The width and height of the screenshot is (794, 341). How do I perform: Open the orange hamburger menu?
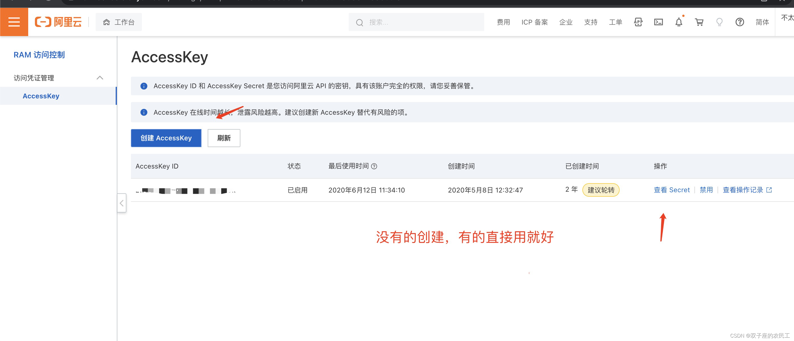[14, 22]
